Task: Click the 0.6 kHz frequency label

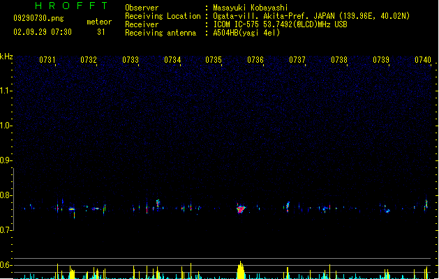Action: point(6,265)
